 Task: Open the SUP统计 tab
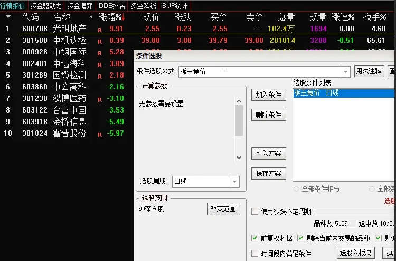[175, 6]
